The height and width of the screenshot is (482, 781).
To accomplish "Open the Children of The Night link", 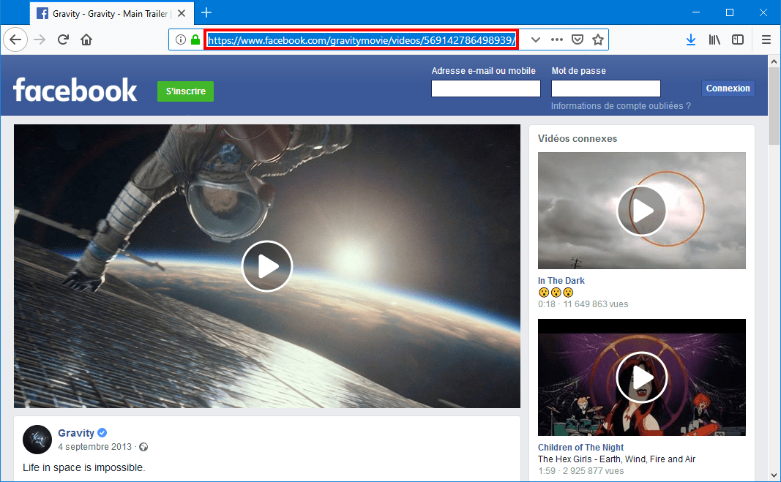I will point(580,448).
